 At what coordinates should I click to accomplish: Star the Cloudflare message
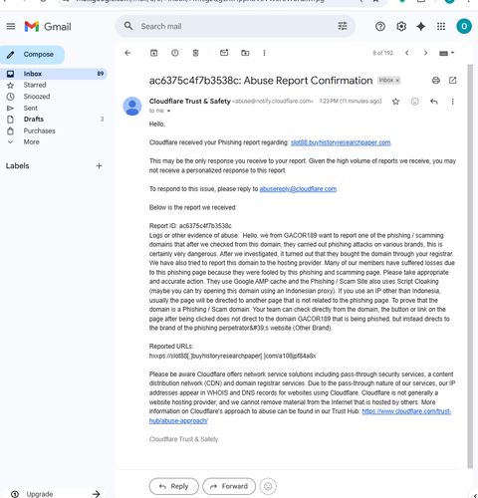[x=395, y=102]
